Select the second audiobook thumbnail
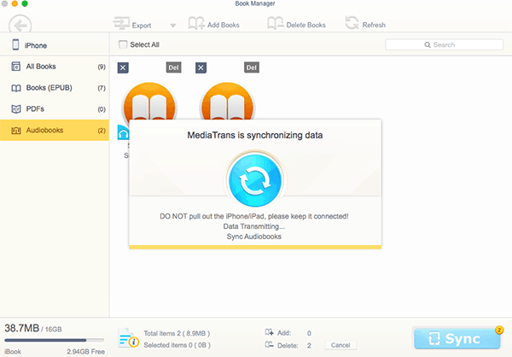 [x=227, y=102]
